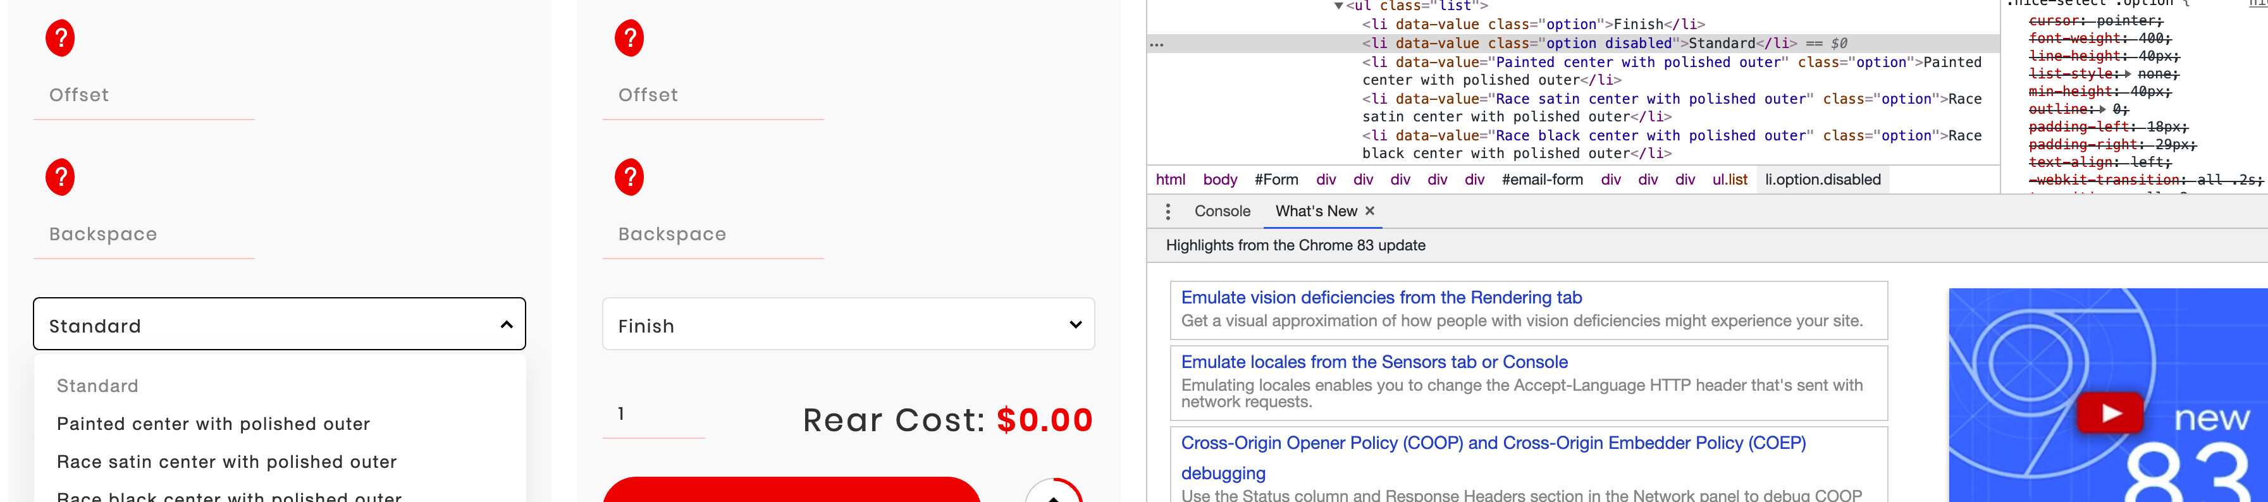
Task: Collapse the open Standard dropdown
Action: click(279, 324)
